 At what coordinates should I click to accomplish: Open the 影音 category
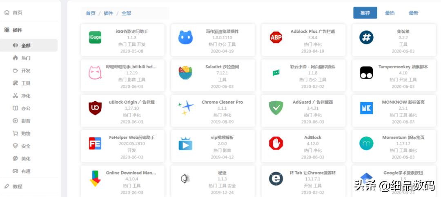click(x=26, y=121)
